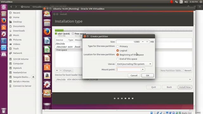Choose Beginning of this space location
This screenshot has height=114, width=203.
[118, 55]
